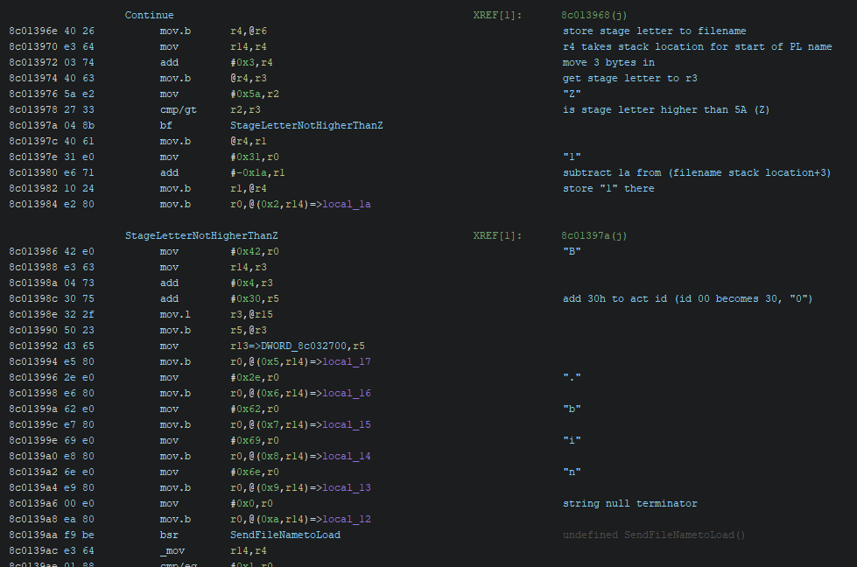Viewport: 857px width, 567px height.
Task: Click the StageLetterNotHigherThanZ label heading
Action: coord(201,235)
